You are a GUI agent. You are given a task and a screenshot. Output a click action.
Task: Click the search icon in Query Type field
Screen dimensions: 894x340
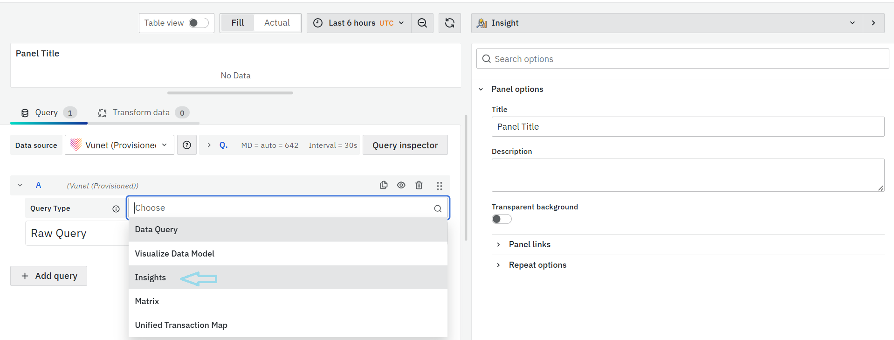[x=438, y=208]
